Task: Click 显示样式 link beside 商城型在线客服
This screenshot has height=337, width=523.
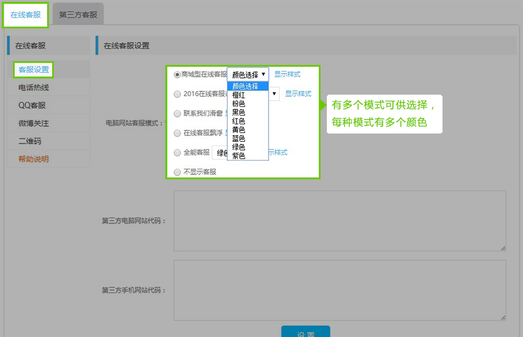Action: click(x=287, y=74)
